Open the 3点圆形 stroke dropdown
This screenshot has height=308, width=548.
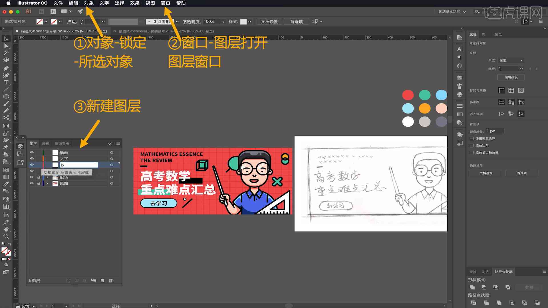tap(176, 21)
